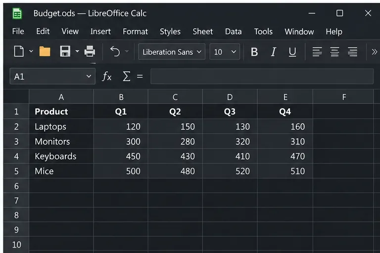The height and width of the screenshot is (253, 380).
Task: Select column A header
Action: (x=61, y=97)
